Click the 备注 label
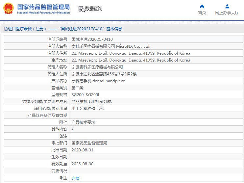244x183 pixels. tap(63, 136)
